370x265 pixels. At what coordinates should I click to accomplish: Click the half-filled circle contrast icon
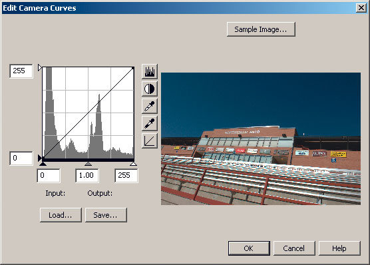point(150,89)
